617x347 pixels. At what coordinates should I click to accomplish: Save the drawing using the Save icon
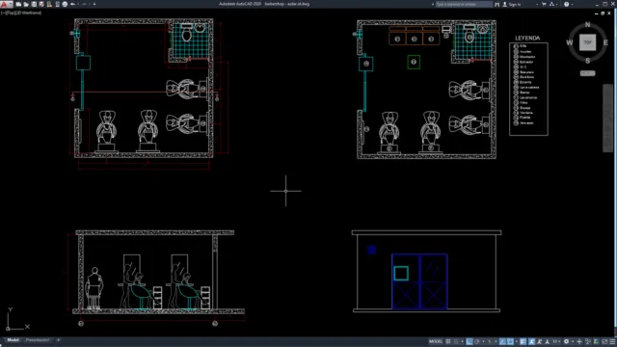point(34,4)
